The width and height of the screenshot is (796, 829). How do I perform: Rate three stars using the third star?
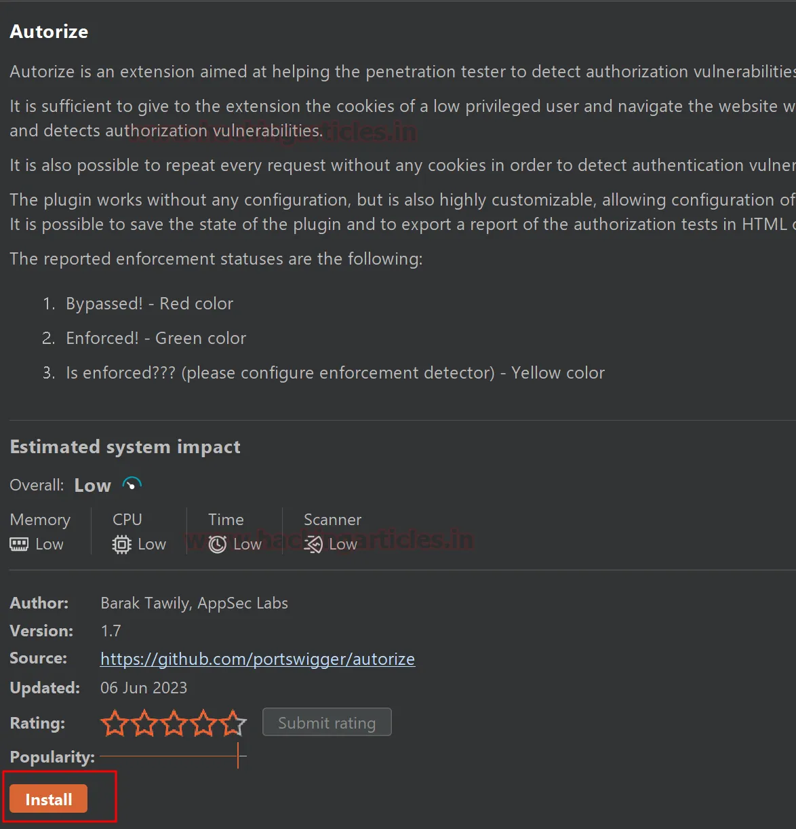174,723
